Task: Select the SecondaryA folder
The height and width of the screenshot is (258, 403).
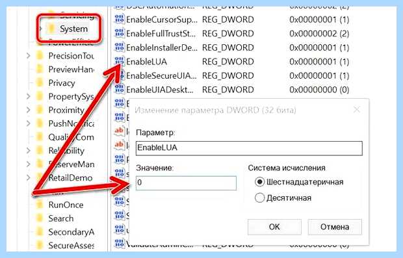Action: 71,232
